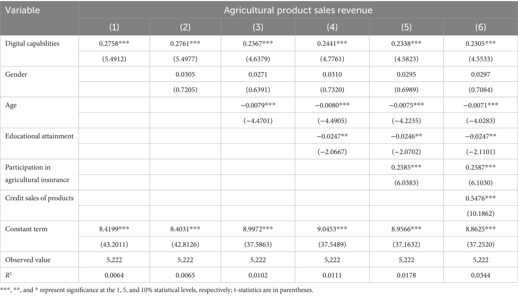Click the 0.5476*** coefficient cell
Image resolution: width=518 pixels, height=296 pixels.
coord(480,198)
